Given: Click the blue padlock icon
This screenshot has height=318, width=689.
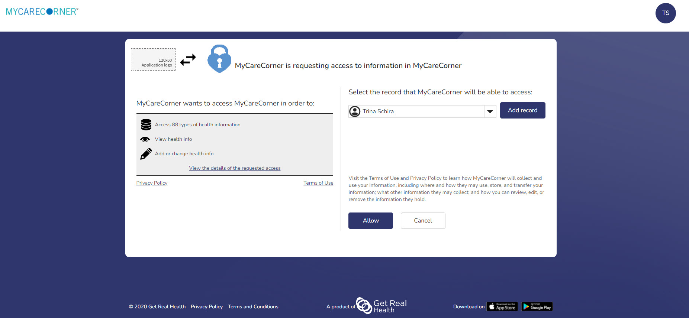Looking at the screenshot, I should (x=219, y=59).
